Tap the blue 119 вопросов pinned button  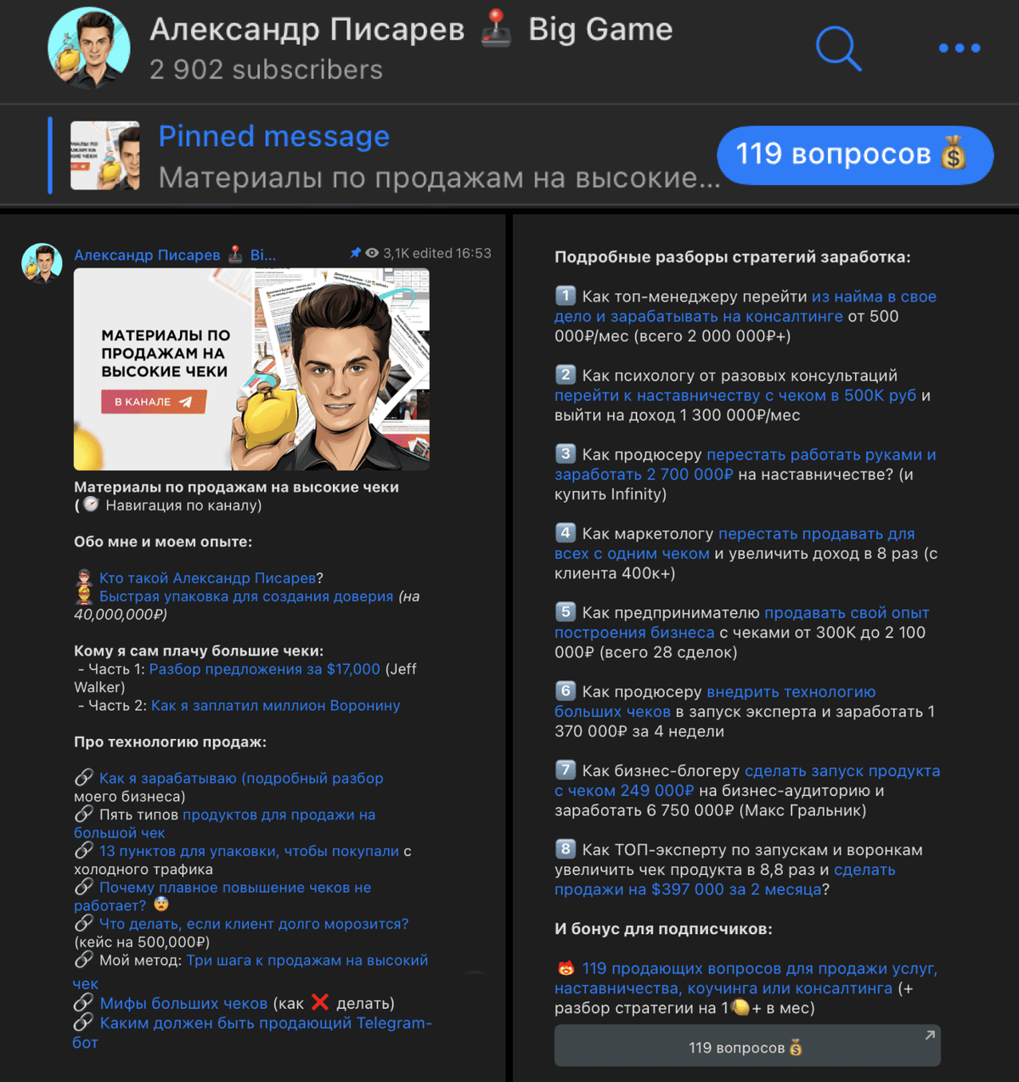coord(855,155)
